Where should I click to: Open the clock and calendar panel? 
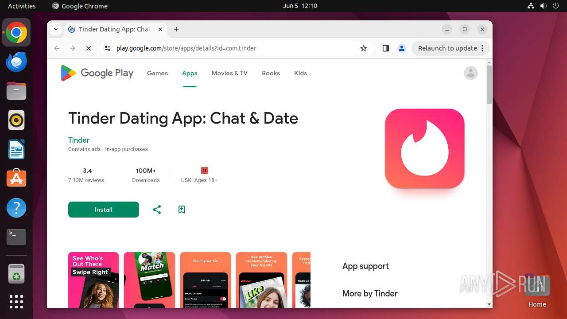coord(300,6)
